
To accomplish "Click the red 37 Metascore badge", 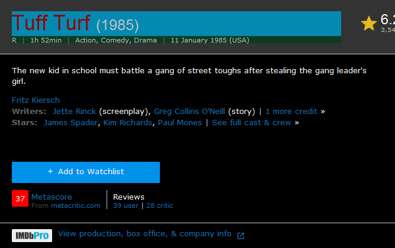I will [x=20, y=198].
